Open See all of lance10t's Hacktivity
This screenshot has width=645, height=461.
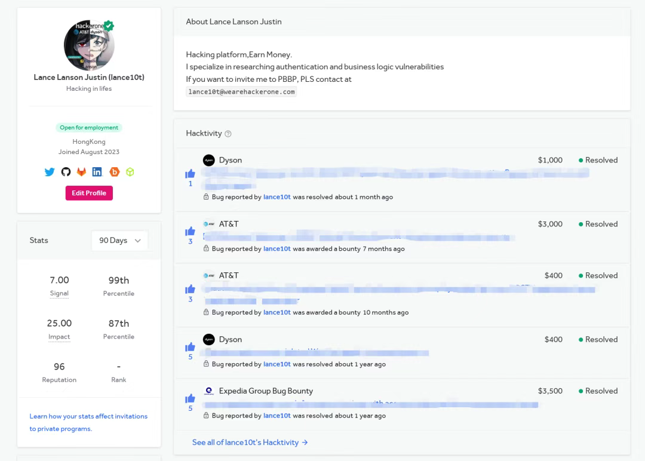pyautogui.click(x=250, y=442)
